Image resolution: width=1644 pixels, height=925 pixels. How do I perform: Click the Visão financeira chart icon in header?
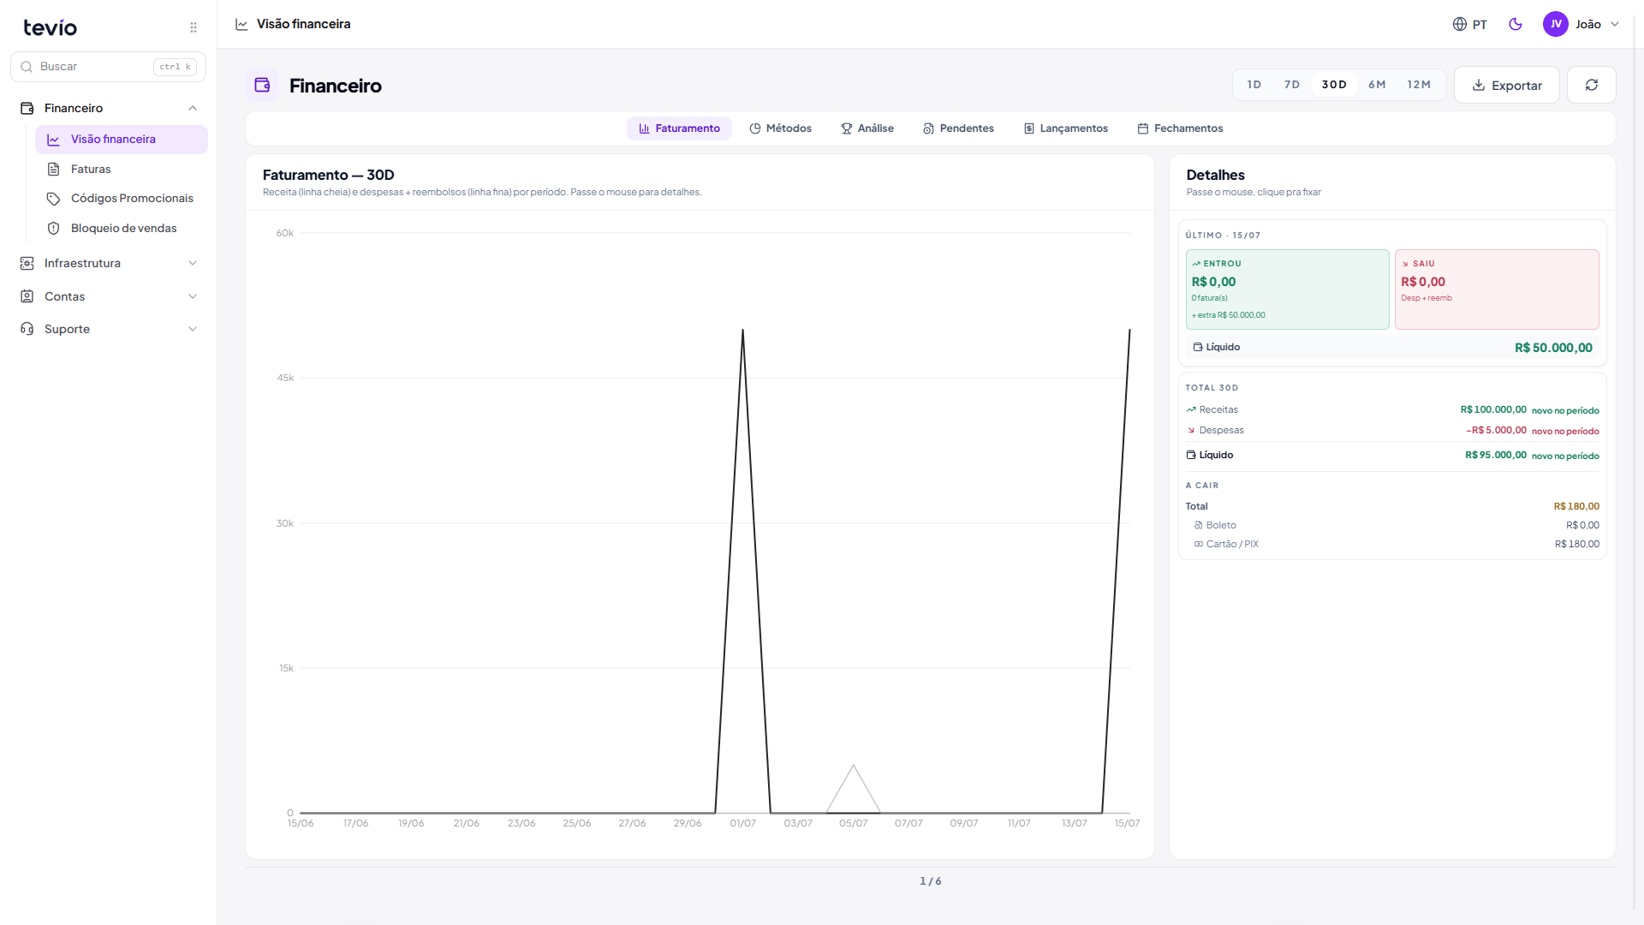241,24
